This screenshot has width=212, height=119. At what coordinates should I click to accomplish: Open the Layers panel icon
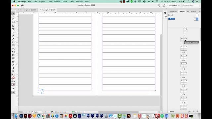click(x=165, y=13)
